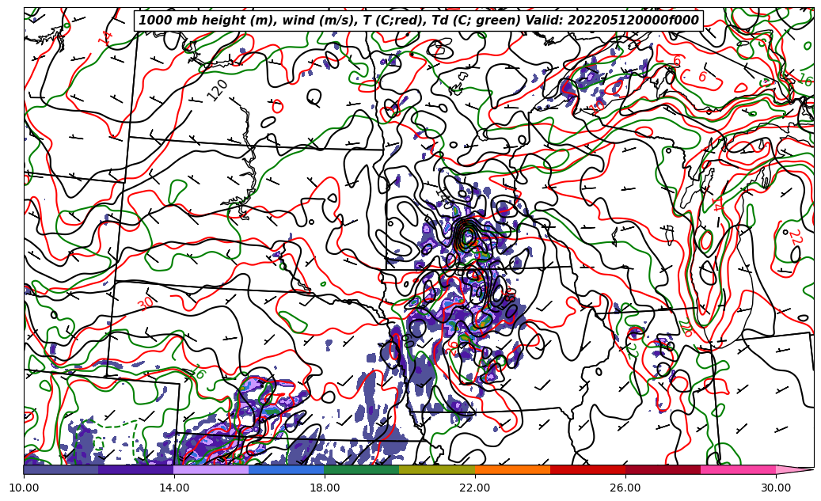
Task: Click the slate blue 10–12 colorbar segment
Action: click(x=61, y=469)
